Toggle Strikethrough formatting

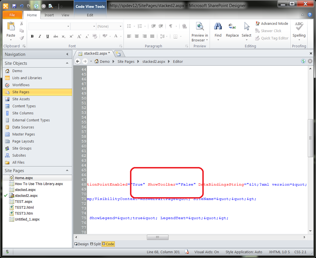(x=56, y=36)
